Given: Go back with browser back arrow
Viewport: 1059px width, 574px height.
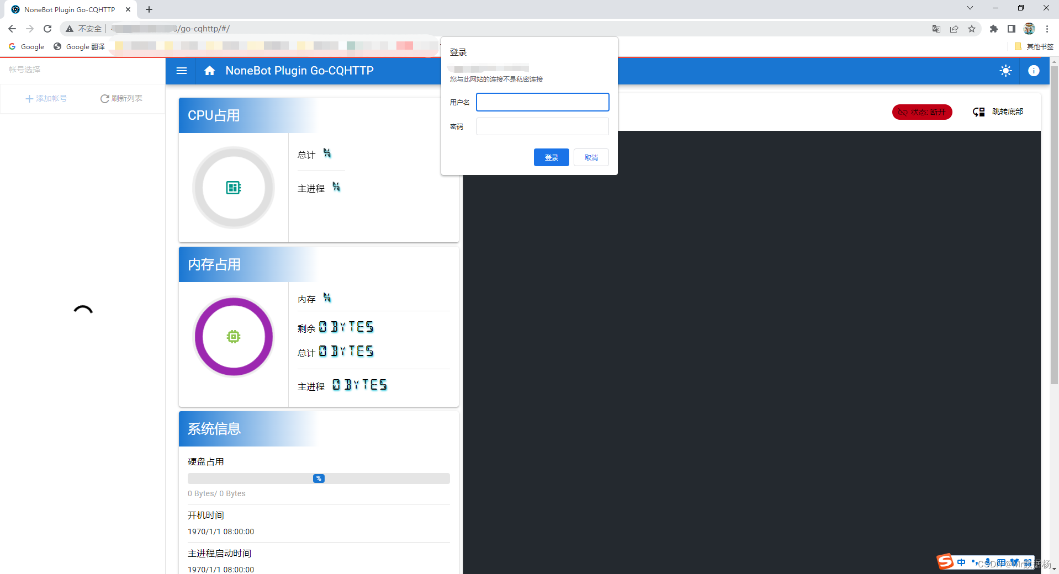Looking at the screenshot, I should click(x=12, y=29).
